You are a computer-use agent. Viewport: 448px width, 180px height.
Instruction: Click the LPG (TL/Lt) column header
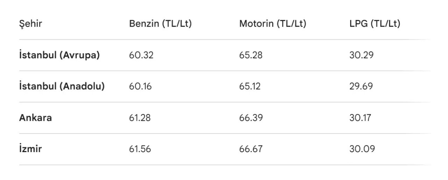[374, 24]
